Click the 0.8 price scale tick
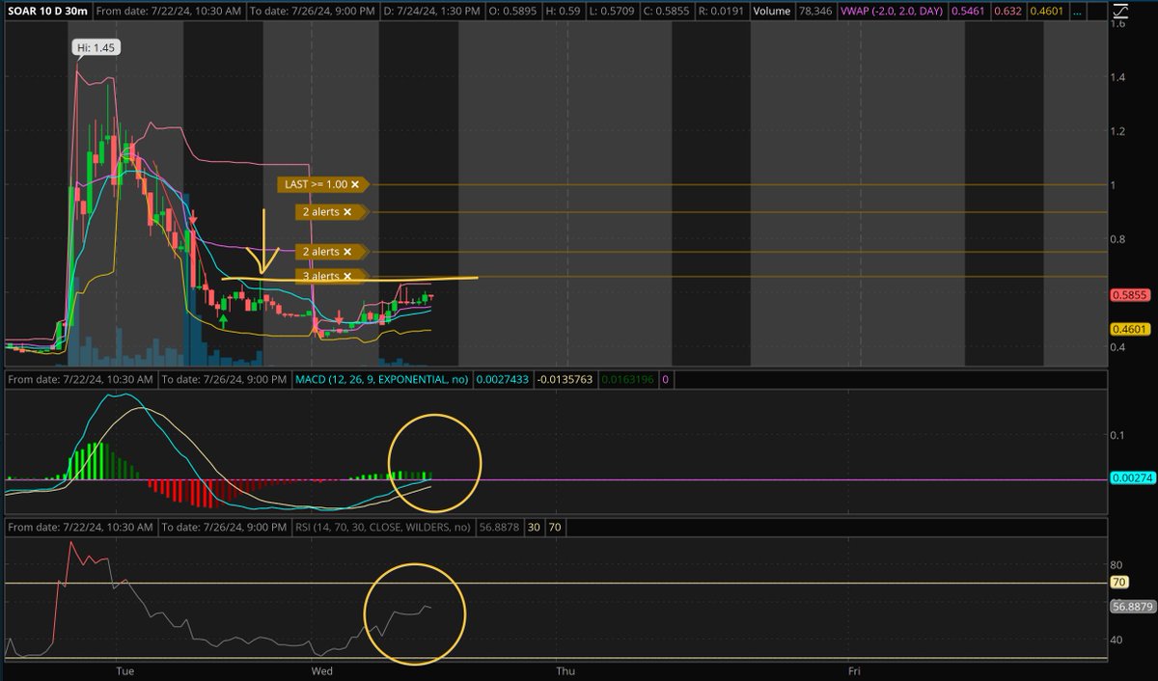Viewport: 1158px width, 681px height. click(x=1117, y=239)
